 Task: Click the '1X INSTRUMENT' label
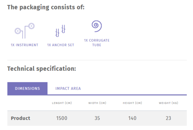click(x=24, y=45)
